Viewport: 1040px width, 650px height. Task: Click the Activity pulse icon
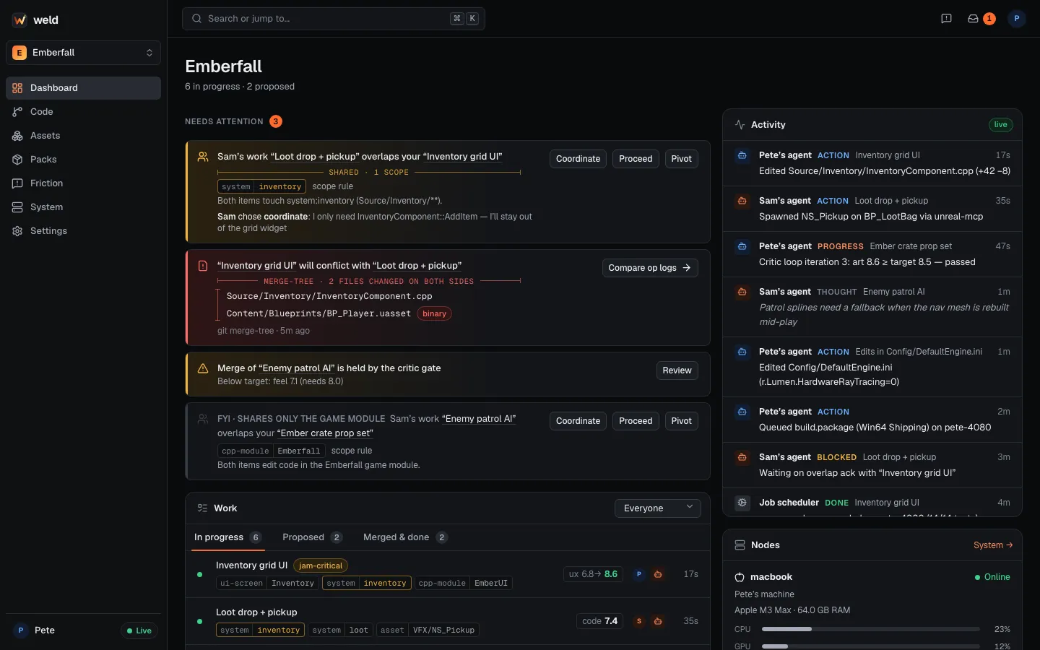[740, 125]
